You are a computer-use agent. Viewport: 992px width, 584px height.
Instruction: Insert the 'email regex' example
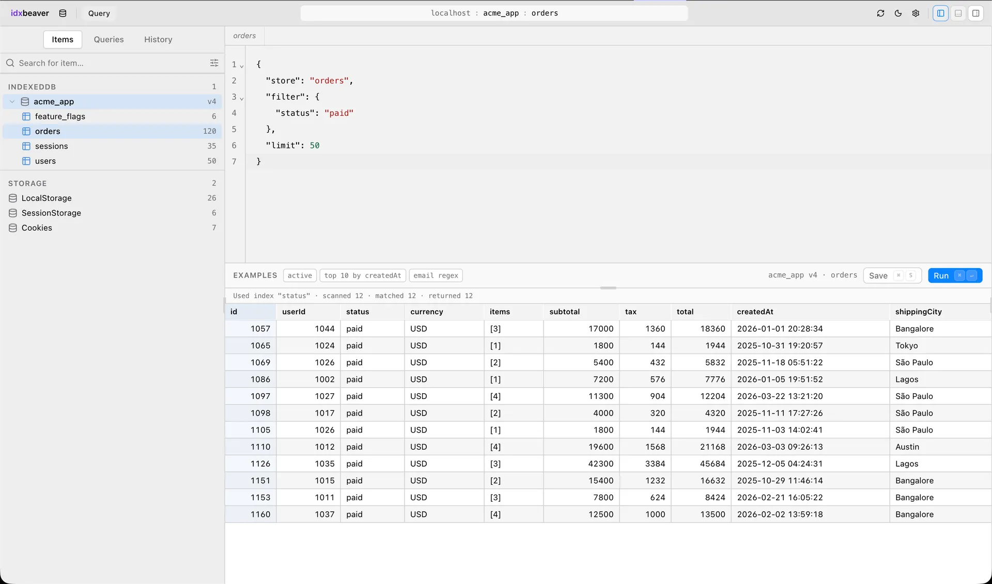(436, 275)
